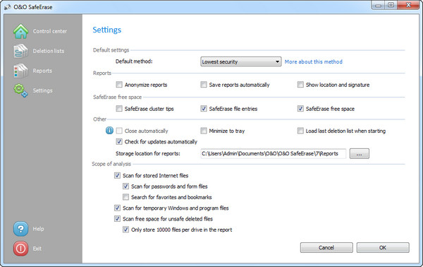This screenshot has width=423, height=267.
Task: Select the Reports sidebar label
Action: point(42,71)
